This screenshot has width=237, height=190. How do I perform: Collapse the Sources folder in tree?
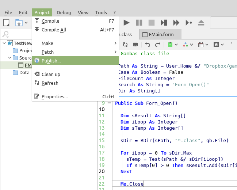click(9, 58)
